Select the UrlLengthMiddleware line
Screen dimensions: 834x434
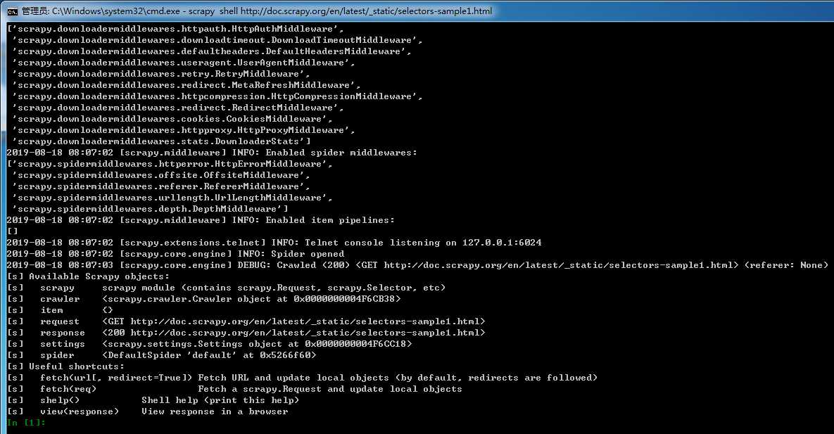tap(172, 198)
